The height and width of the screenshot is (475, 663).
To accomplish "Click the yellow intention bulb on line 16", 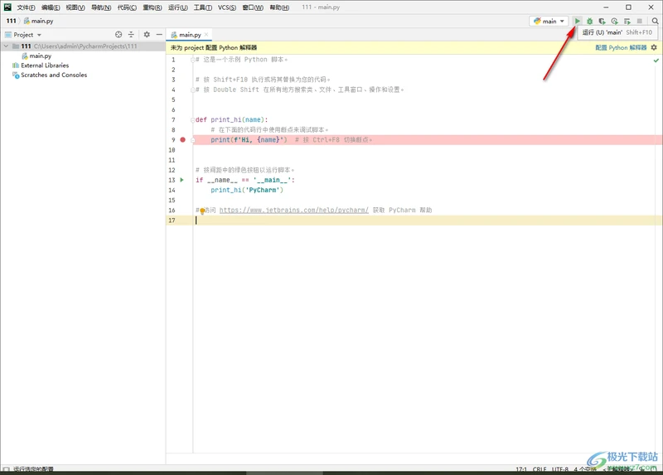I will [x=202, y=211].
